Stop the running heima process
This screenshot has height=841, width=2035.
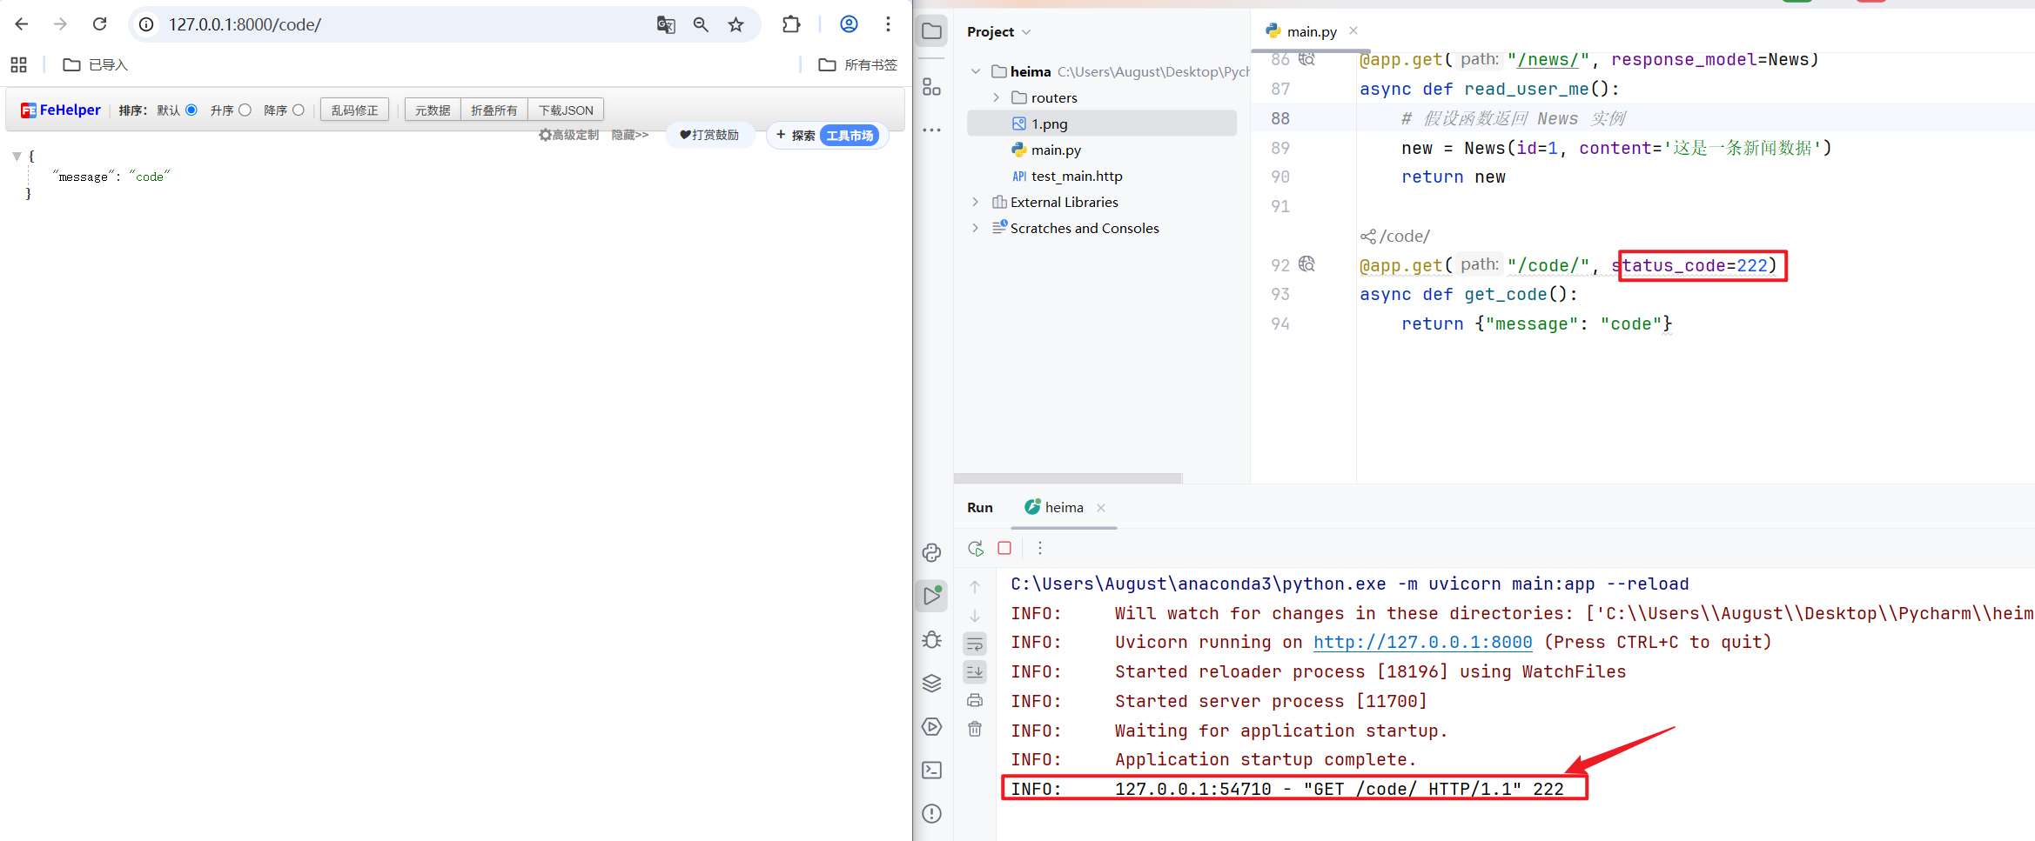1004,548
